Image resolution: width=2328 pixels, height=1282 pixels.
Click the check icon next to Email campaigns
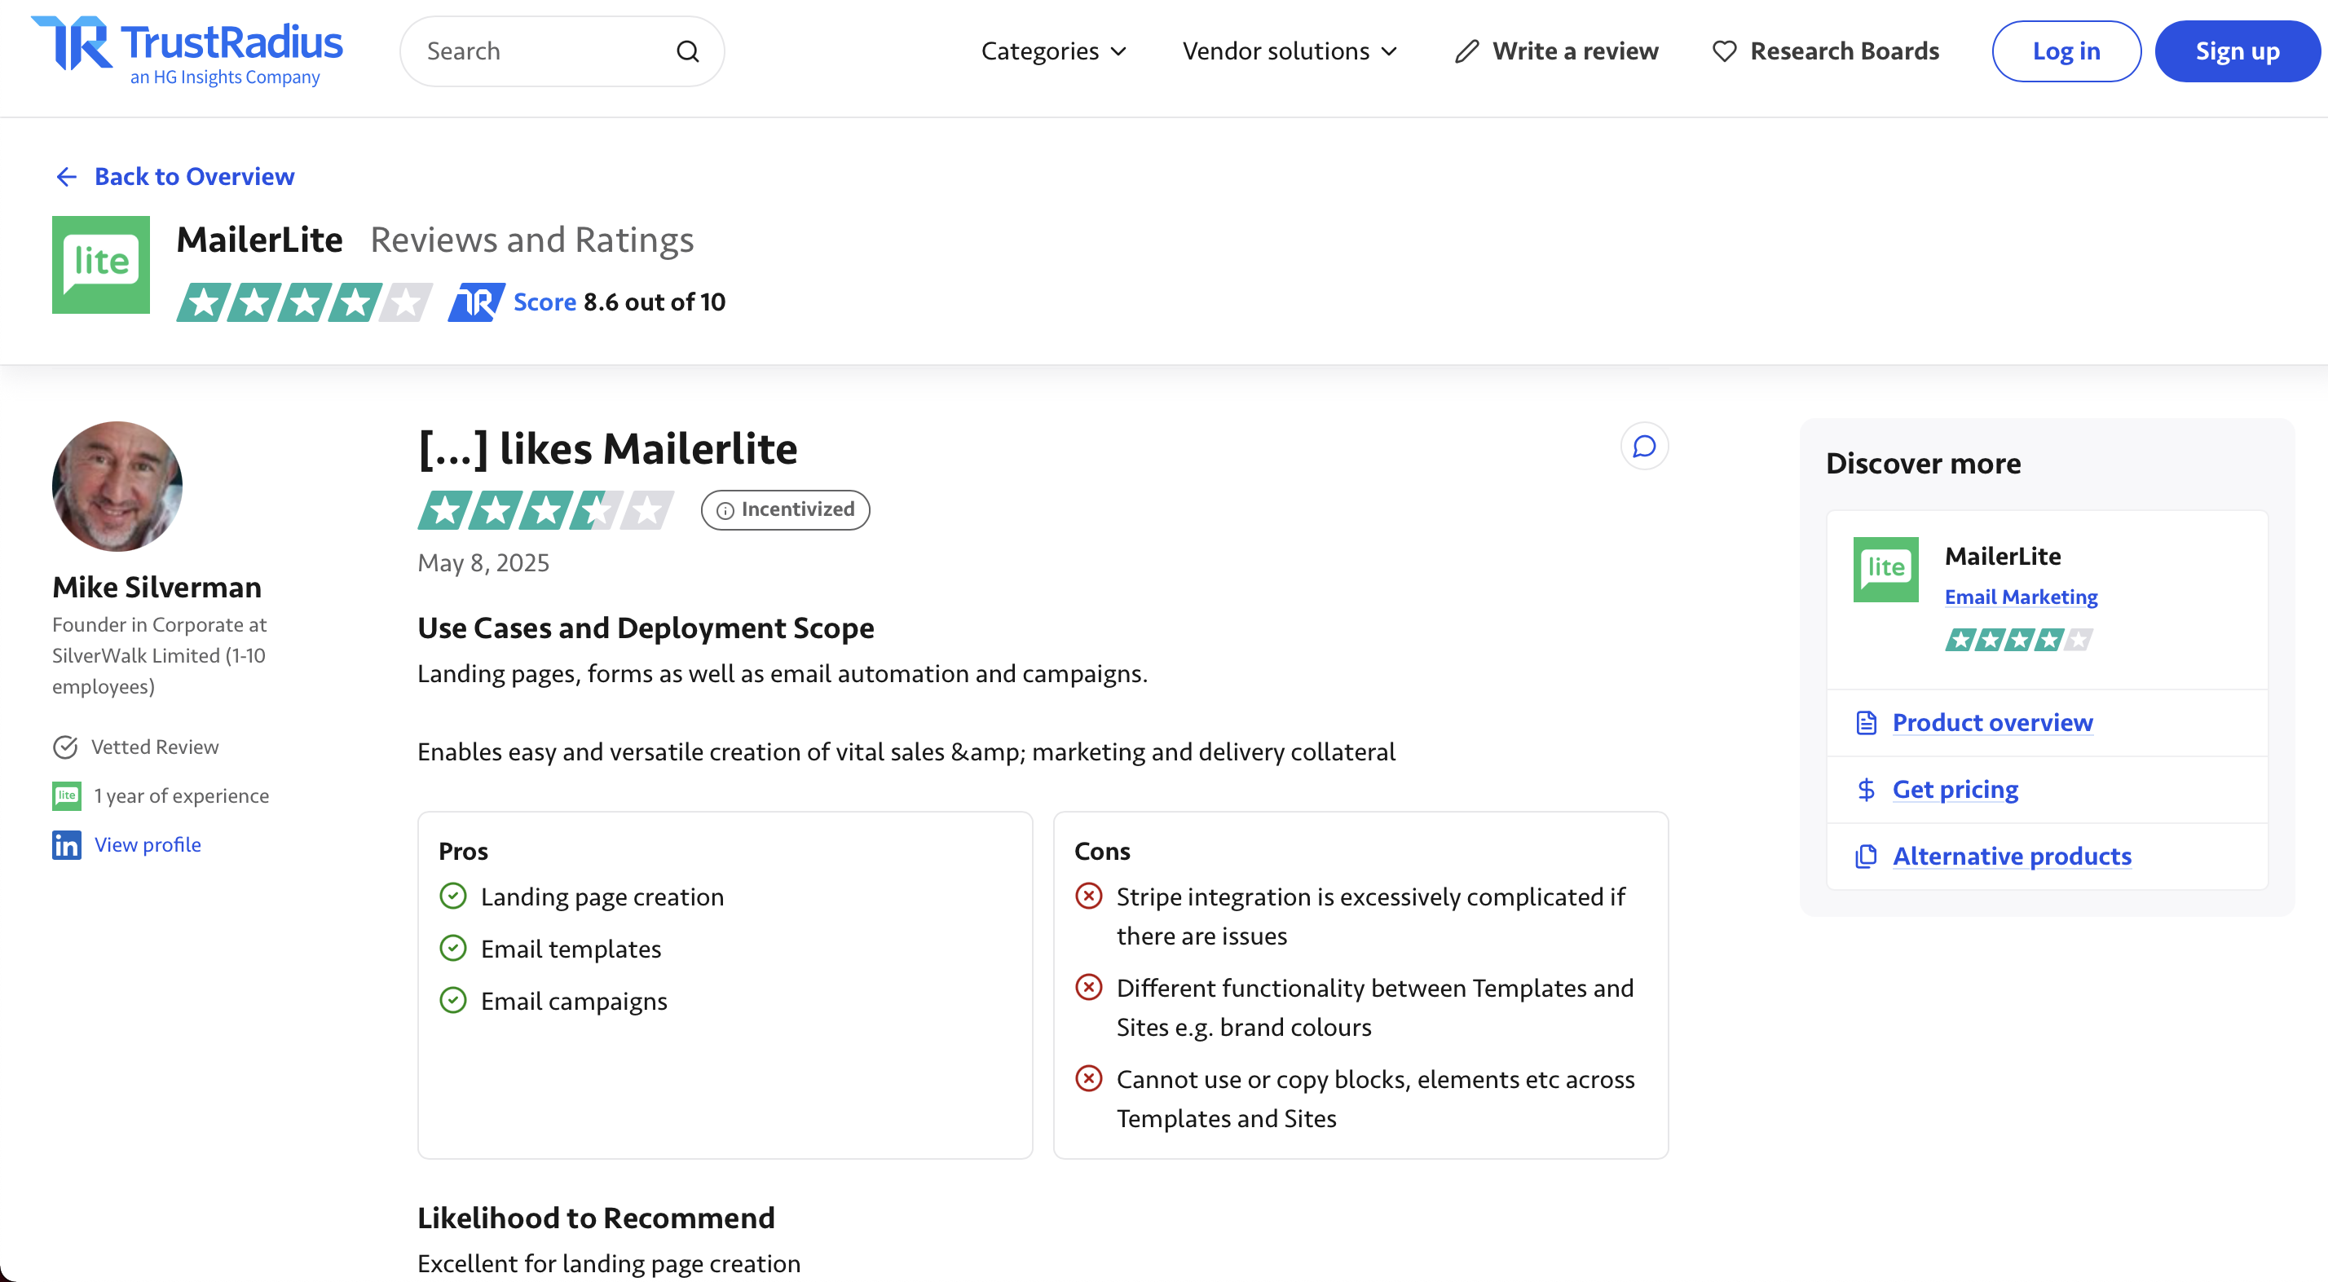tap(452, 1001)
